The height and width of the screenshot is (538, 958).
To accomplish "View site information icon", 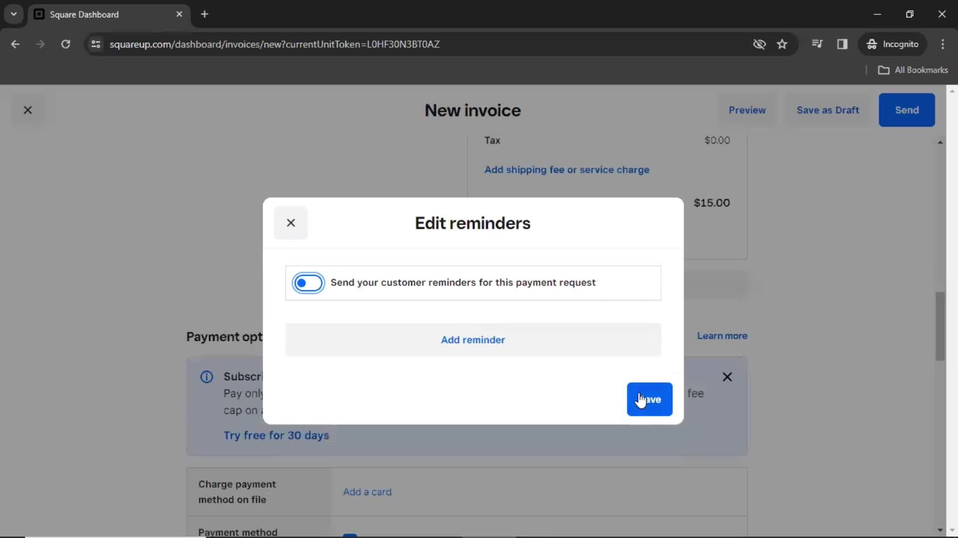I will click(96, 44).
